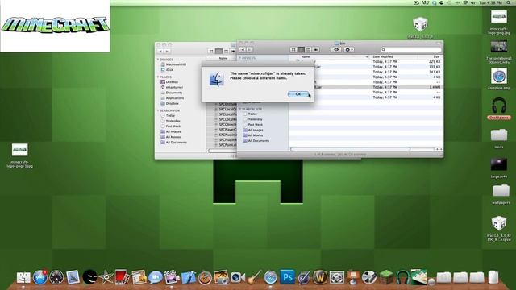Go back in the front bin Finder window
Viewport: 516px width, 290px height.
(243, 50)
